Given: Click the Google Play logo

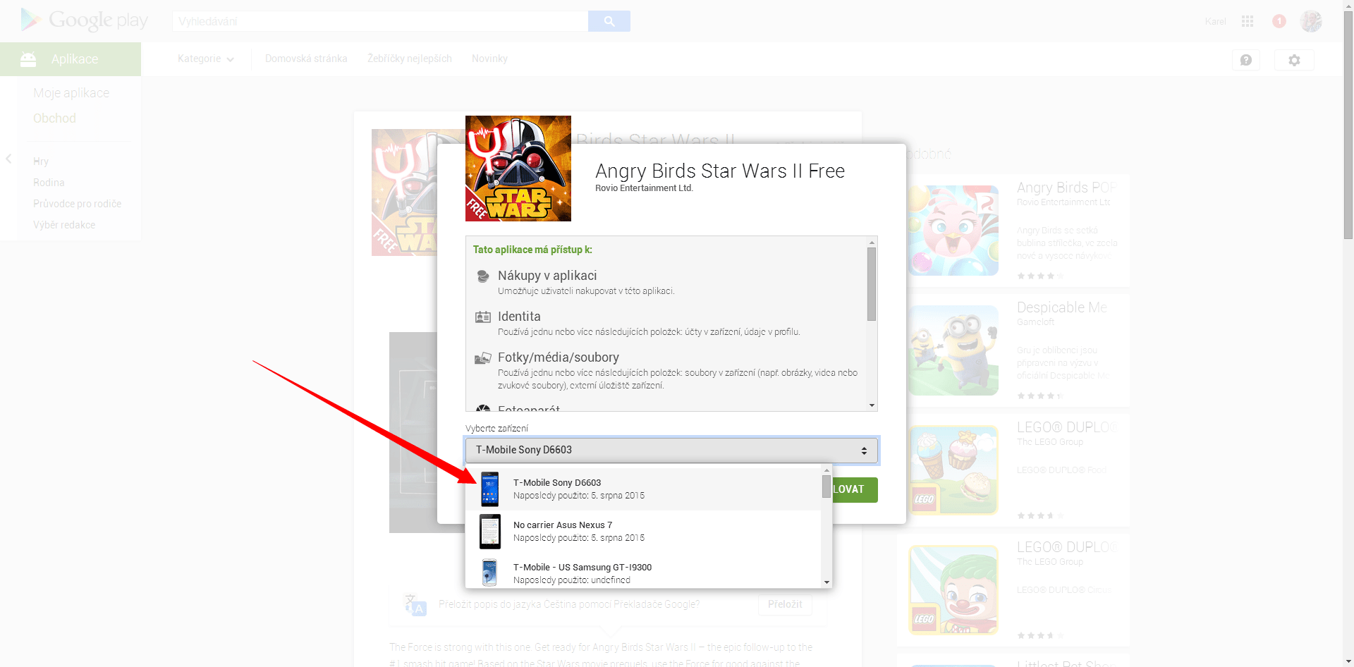Looking at the screenshot, I should click(85, 20).
